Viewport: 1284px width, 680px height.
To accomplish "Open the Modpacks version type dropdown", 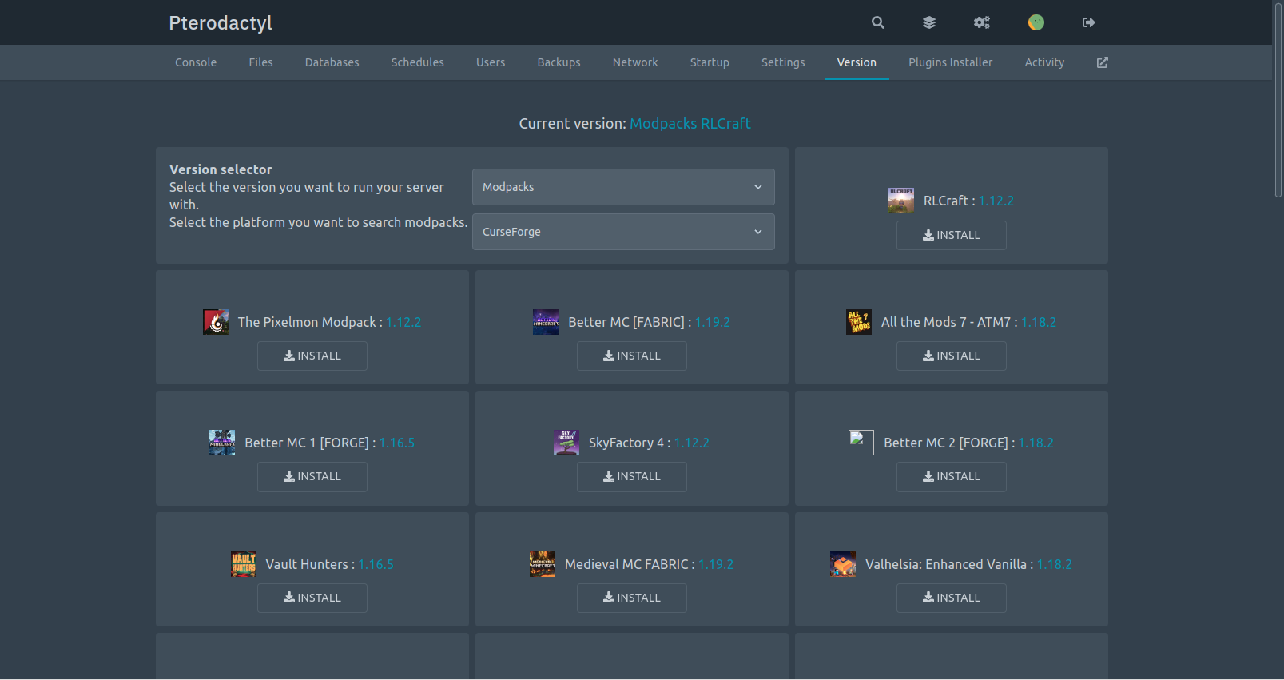I will (623, 187).
